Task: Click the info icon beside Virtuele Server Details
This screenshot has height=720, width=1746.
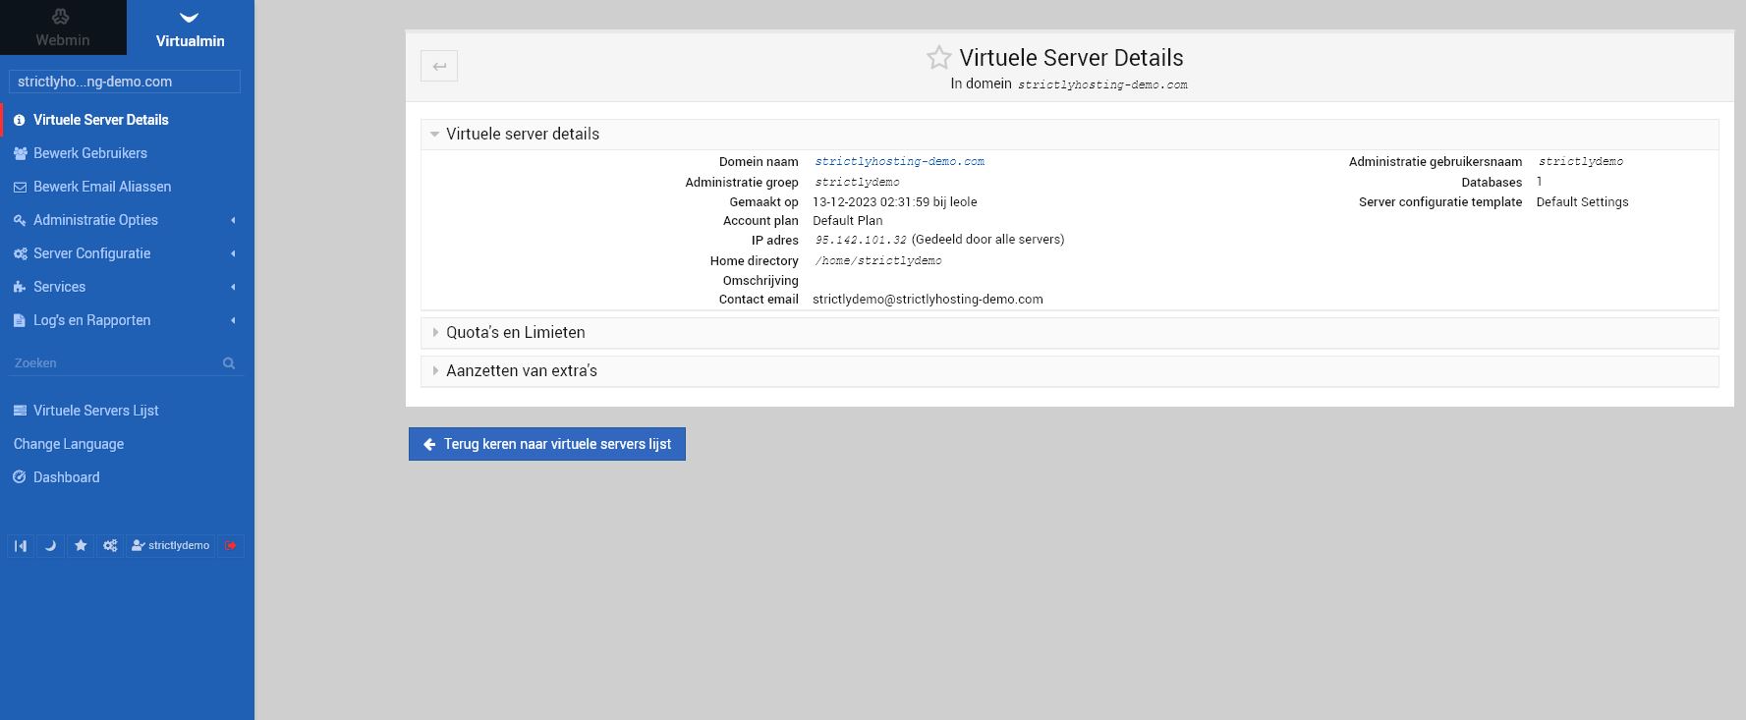Action: pyautogui.click(x=20, y=120)
